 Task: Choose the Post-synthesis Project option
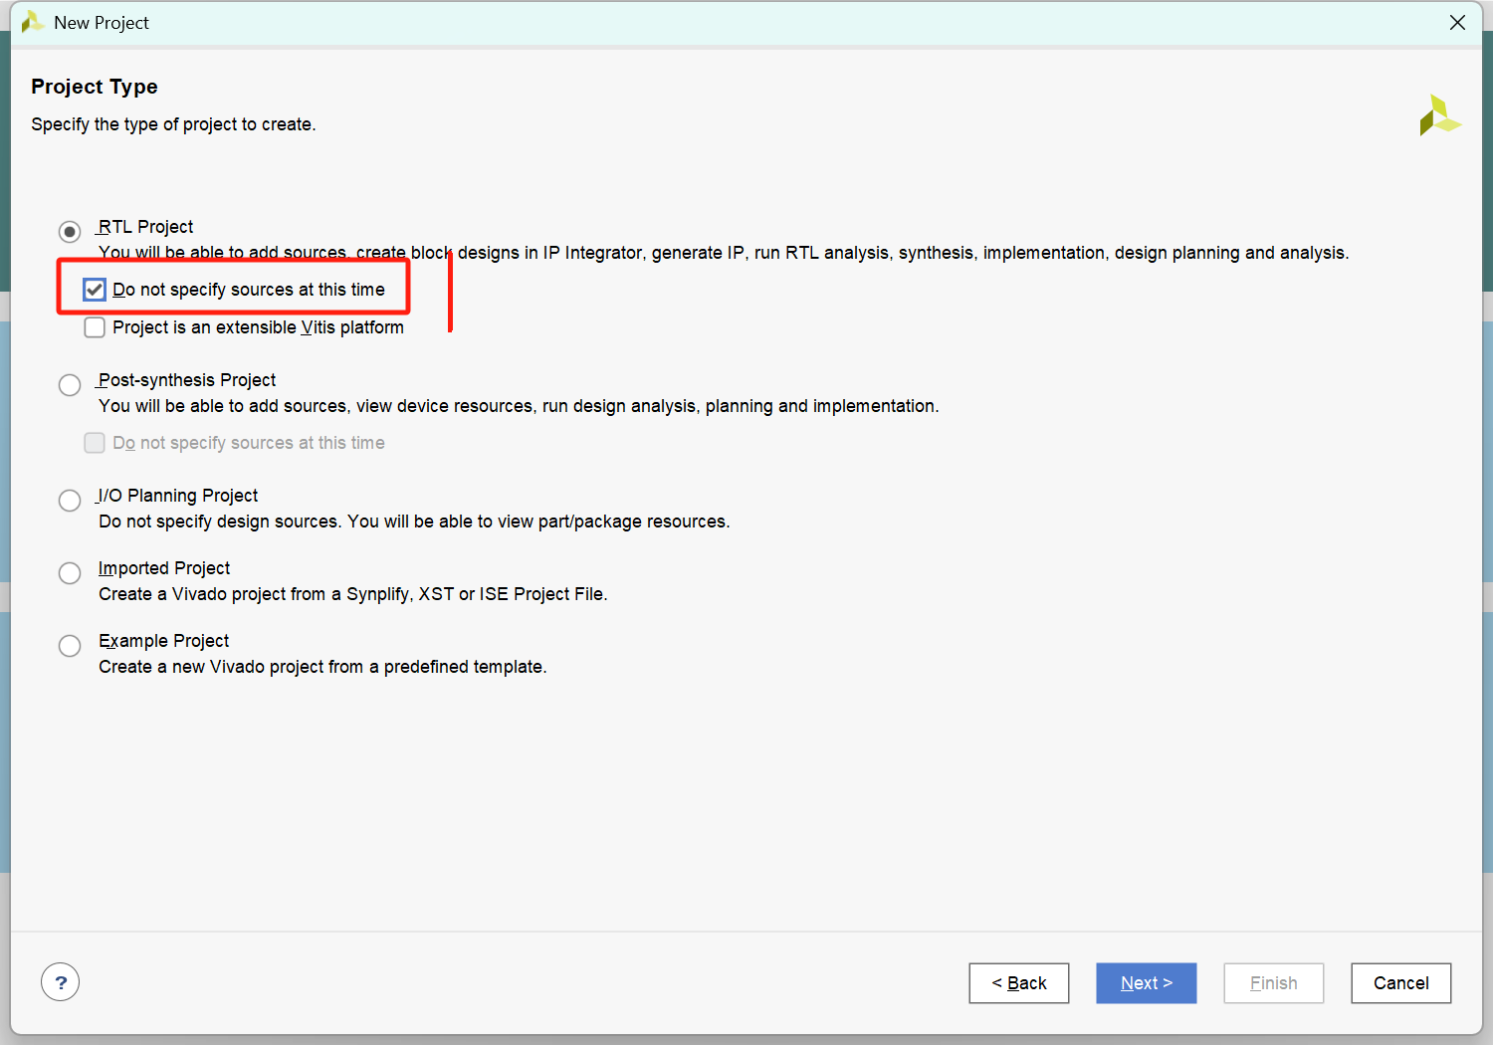pos(70,385)
